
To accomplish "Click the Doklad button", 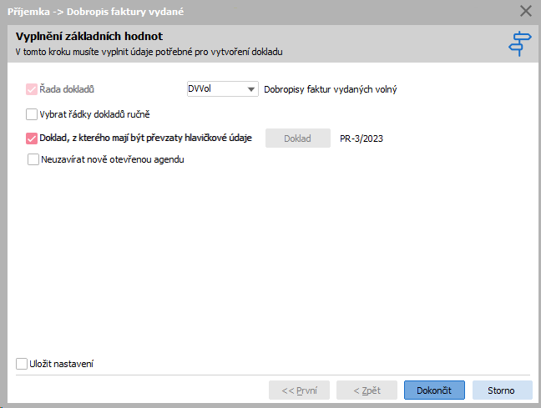I will coord(298,139).
